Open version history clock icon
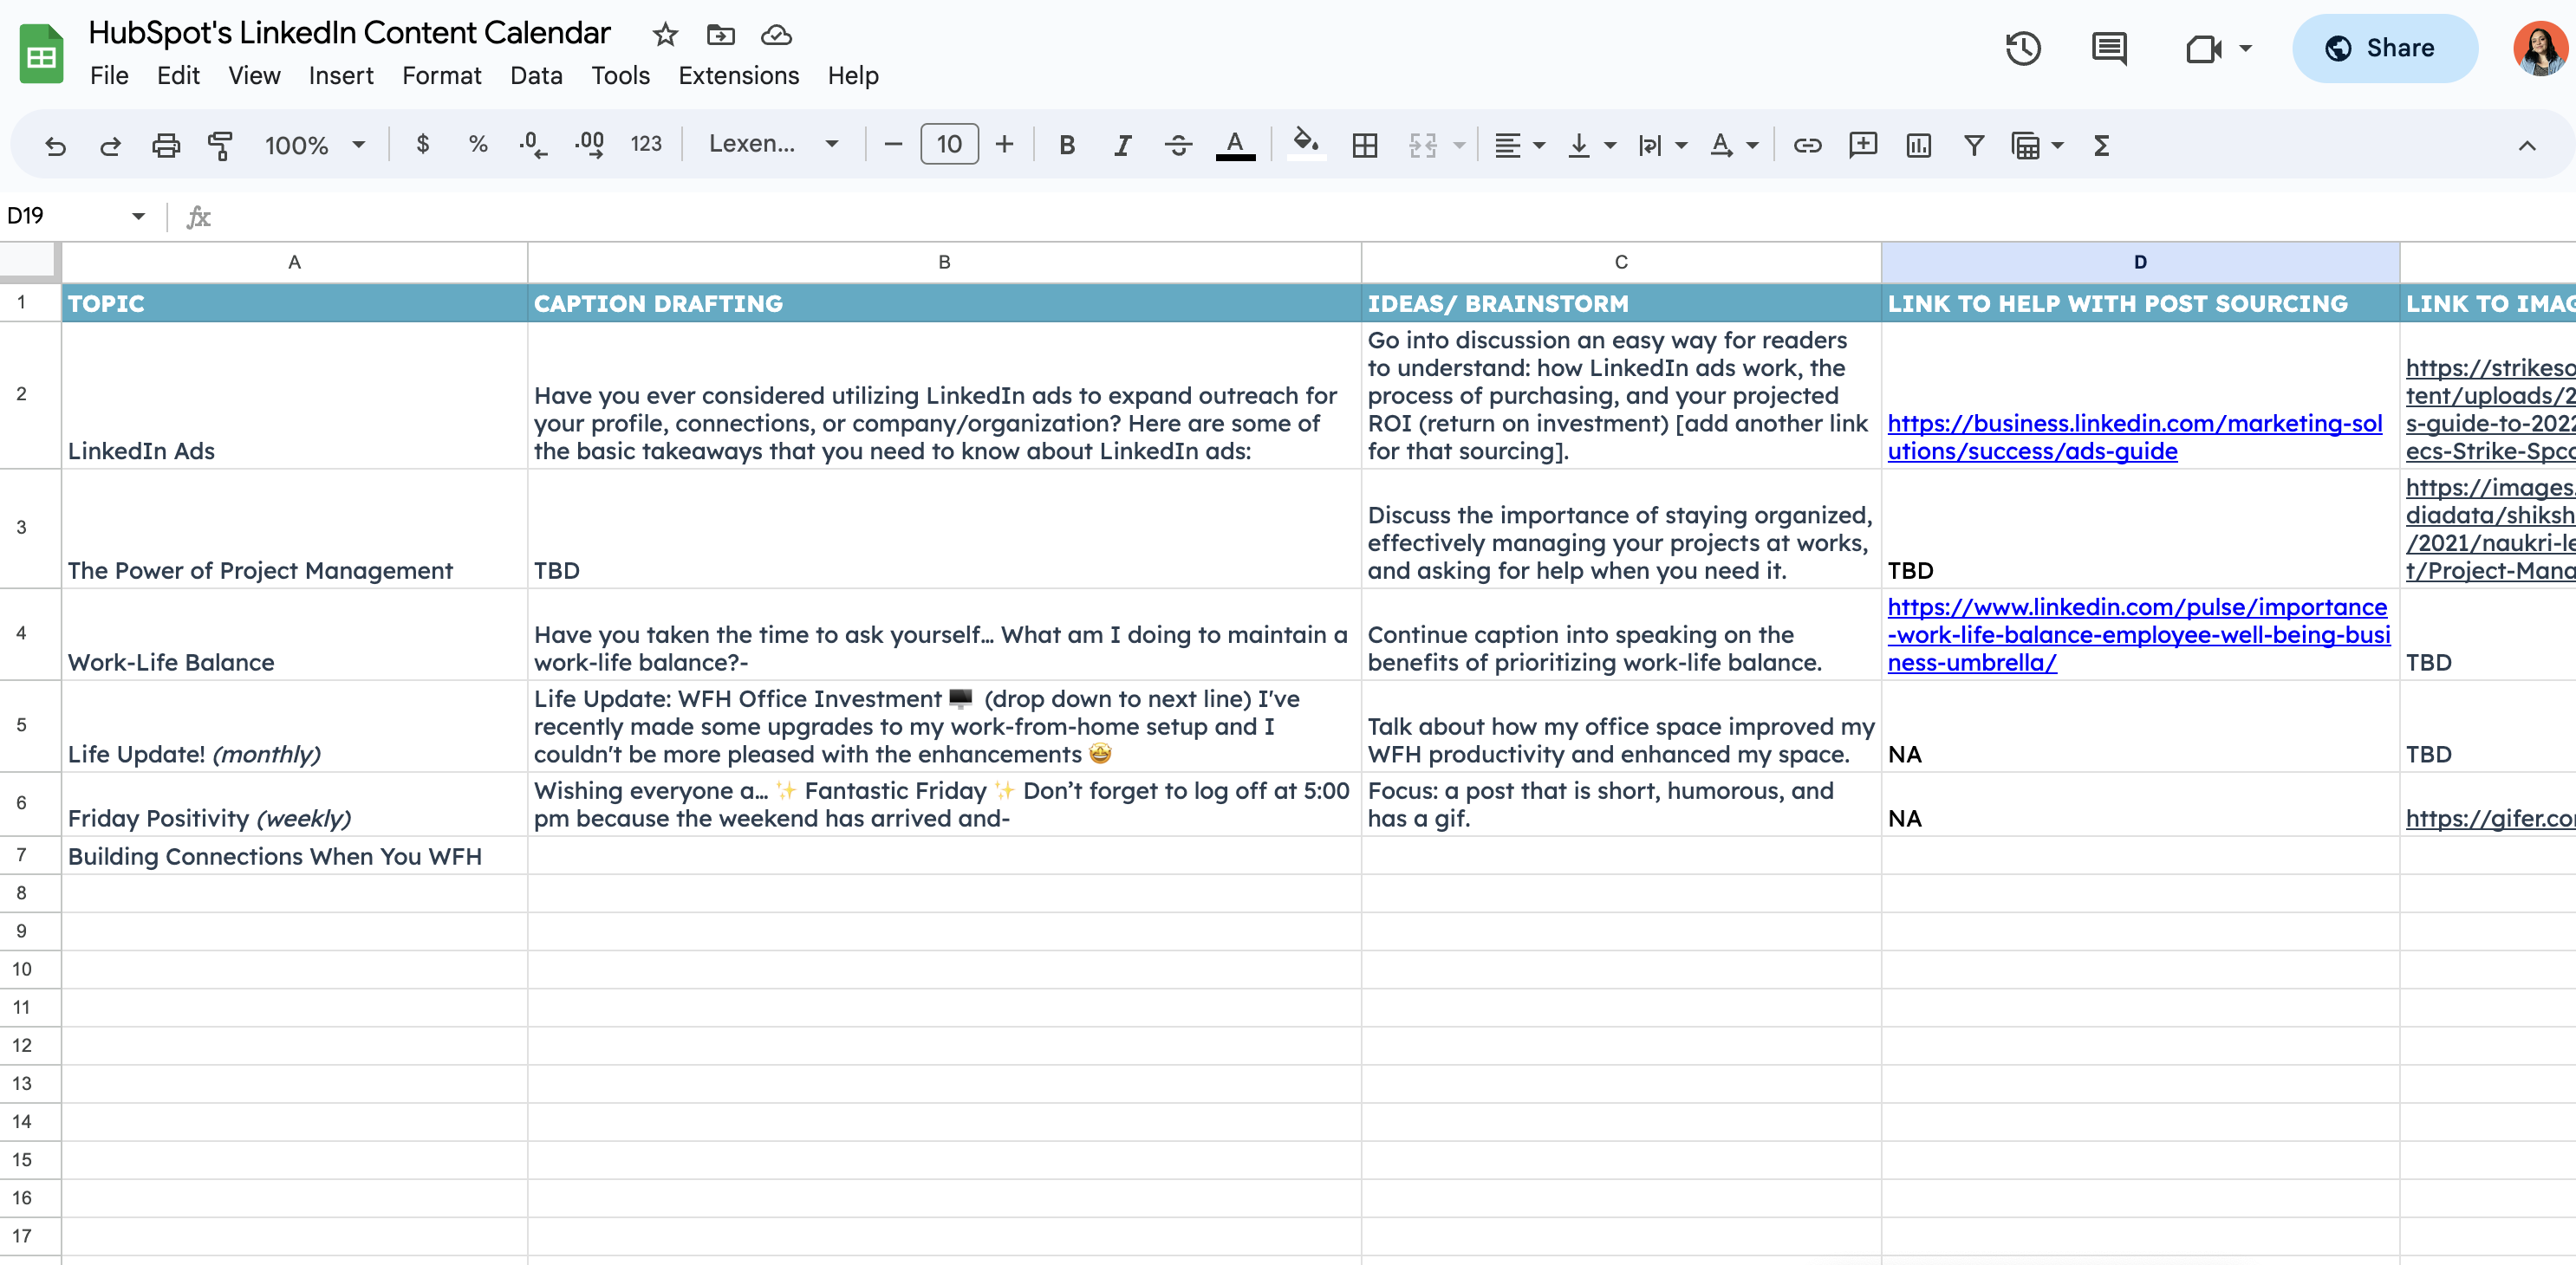The width and height of the screenshot is (2576, 1265). pyautogui.click(x=2023, y=48)
